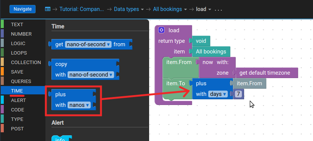Select the TEXT toolbox category
Screen dimensions: 313x141
click(23, 25)
